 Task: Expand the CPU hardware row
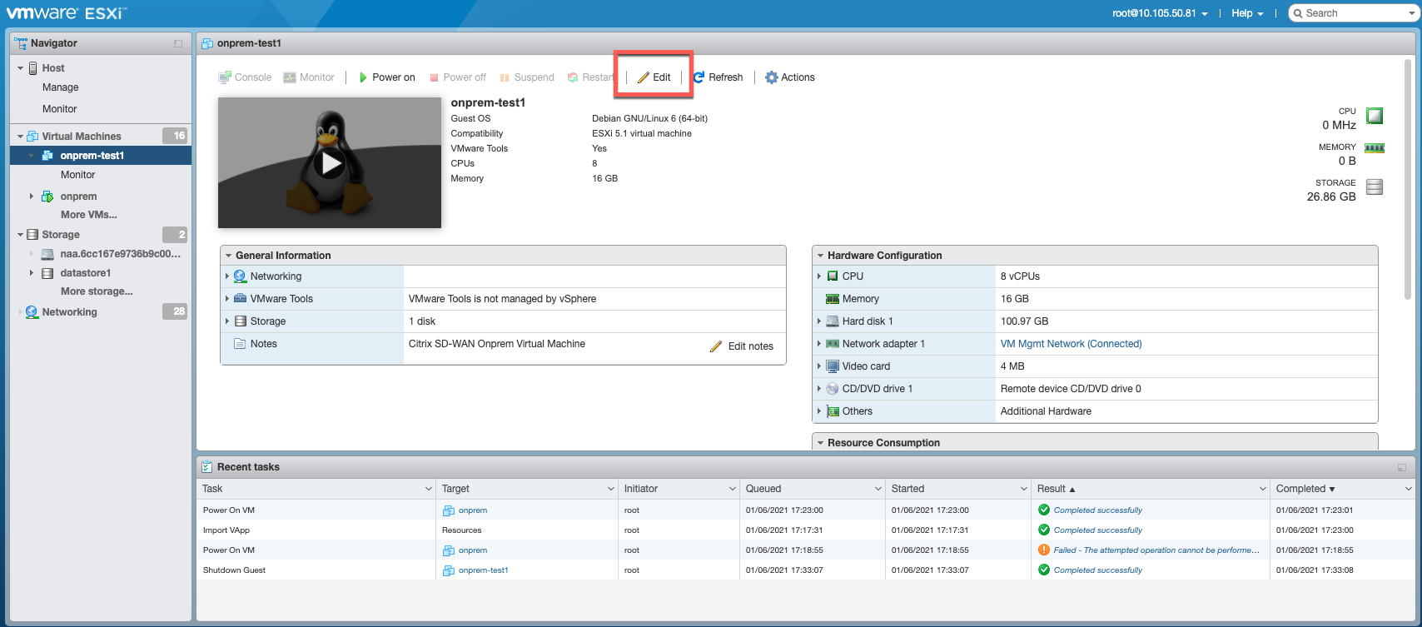[819, 276]
